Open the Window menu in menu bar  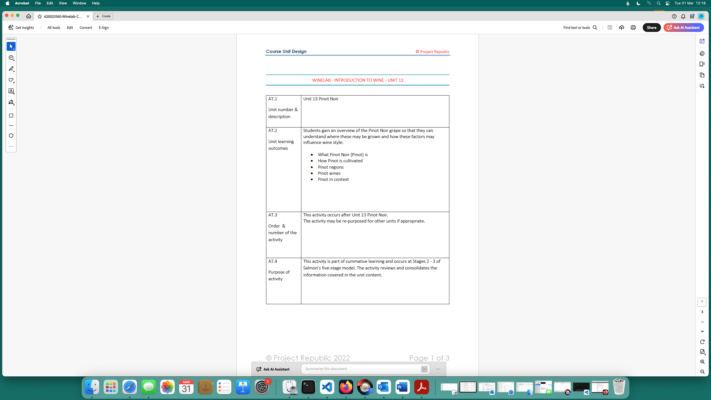point(79,3)
